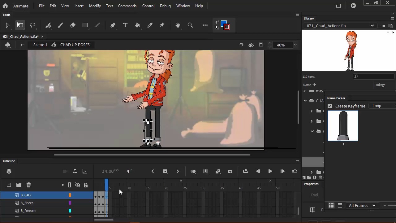Pick the Eraser tool
Image resolution: width=396 pixels, height=223 pixels.
tap(73, 25)
